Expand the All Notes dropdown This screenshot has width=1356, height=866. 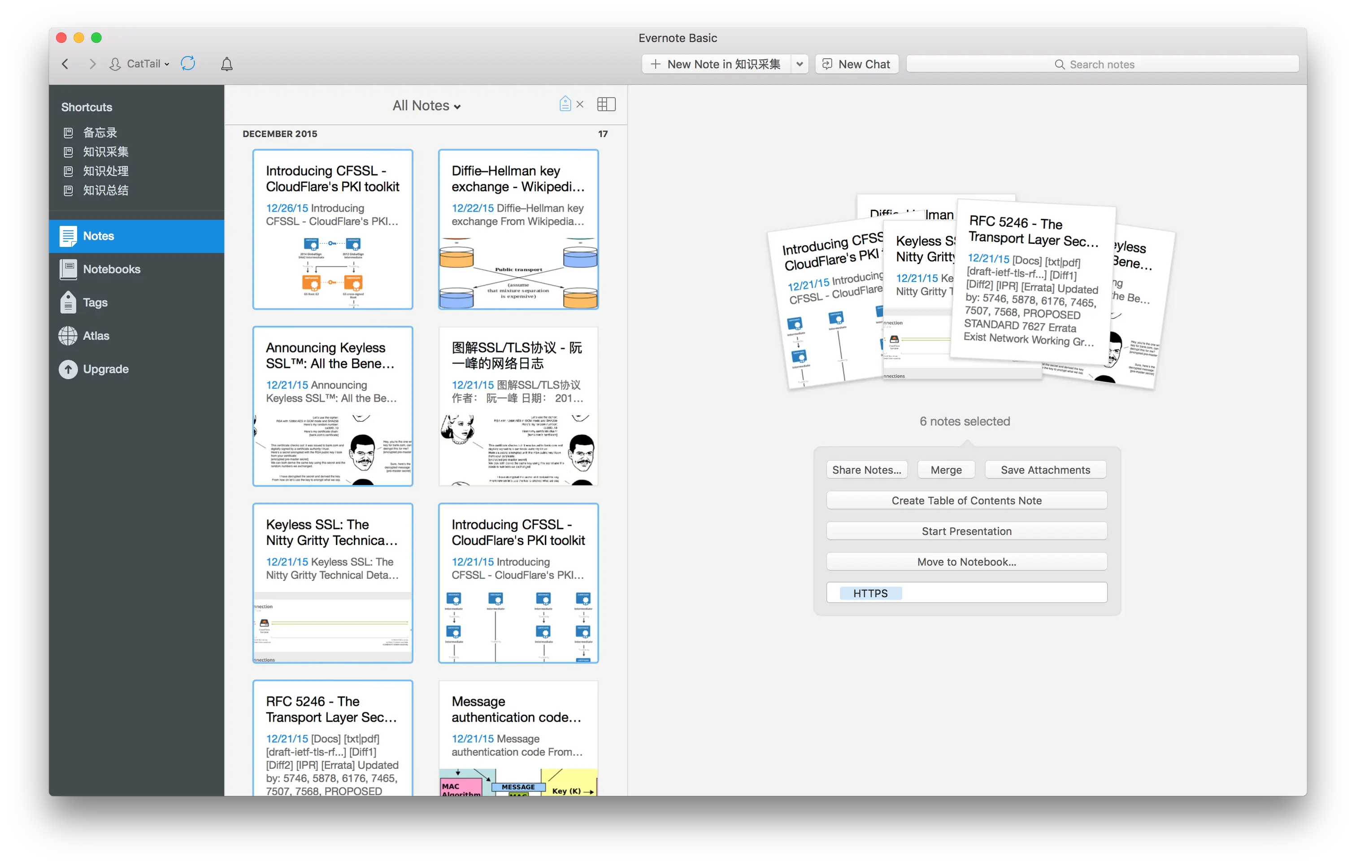(426, 106)
